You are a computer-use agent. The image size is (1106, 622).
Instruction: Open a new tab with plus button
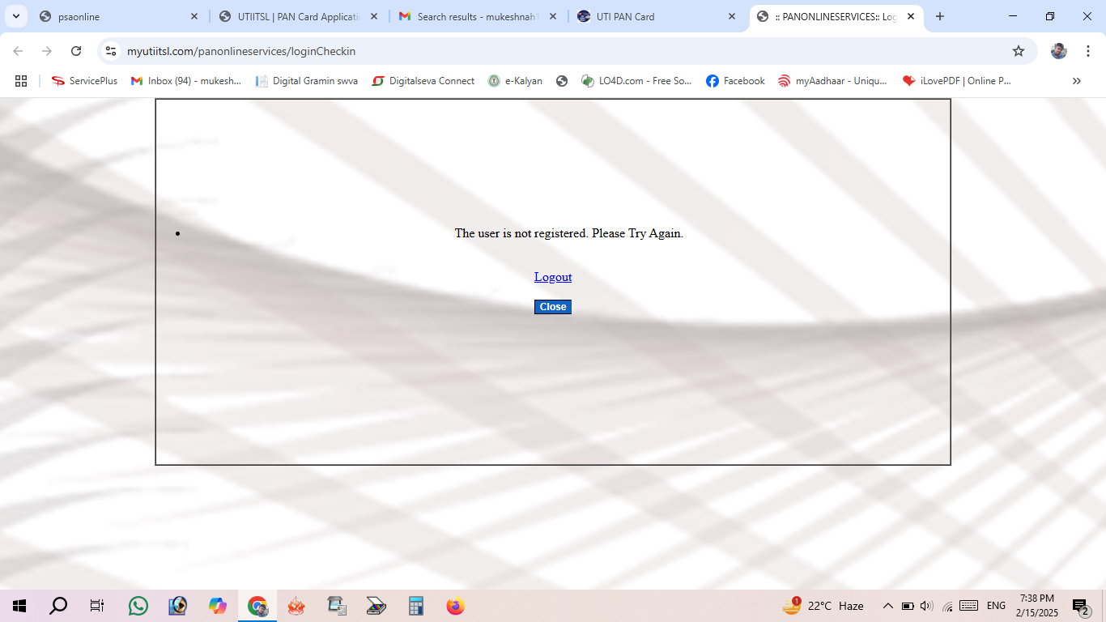(x=940, y=16)
